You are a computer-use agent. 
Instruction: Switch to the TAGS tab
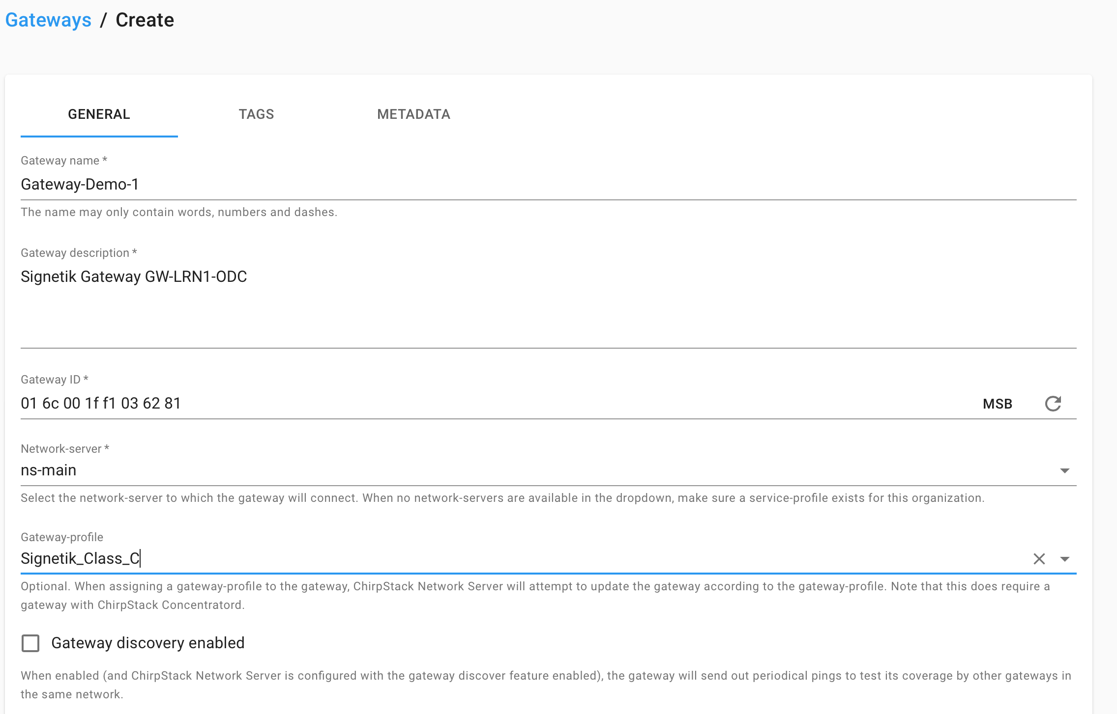(256, 114)
